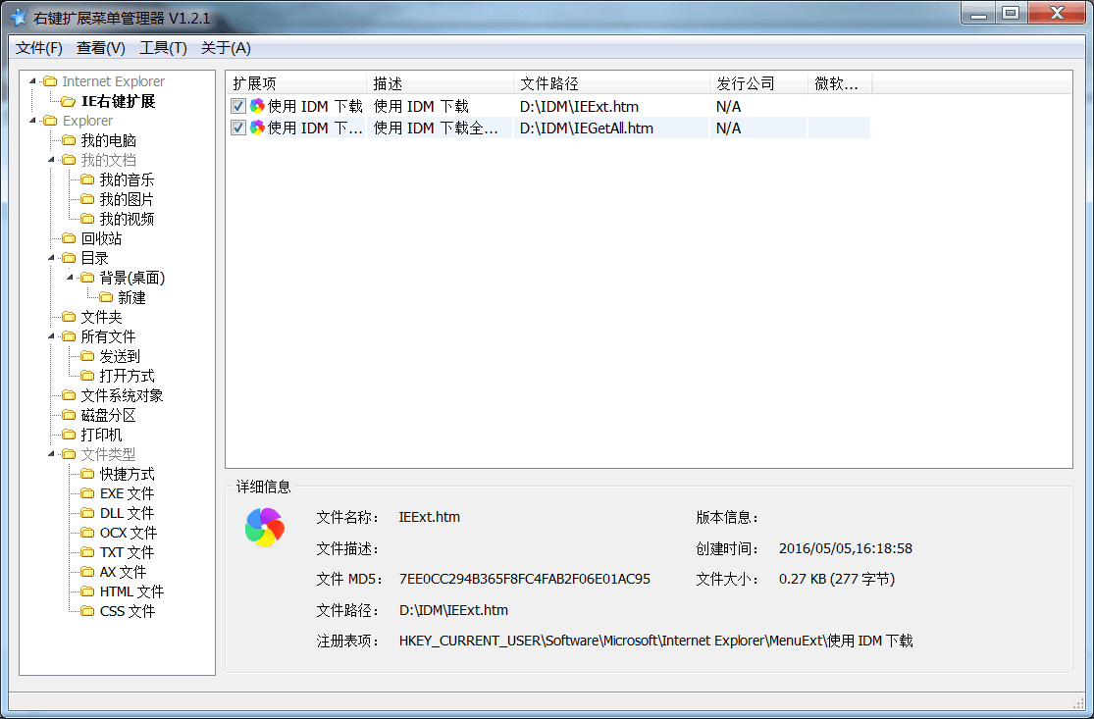
Task: Uncheck the 使用 IDM 下载 extension checkbox
Action: coord(238,106)
